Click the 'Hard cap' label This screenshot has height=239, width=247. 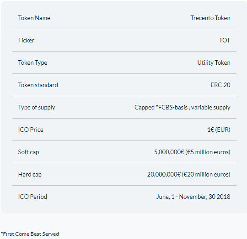coord(30,174)
